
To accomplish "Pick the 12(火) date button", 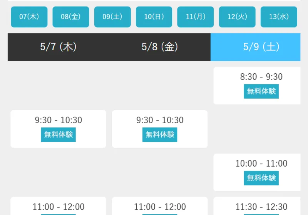I will 237,17.
